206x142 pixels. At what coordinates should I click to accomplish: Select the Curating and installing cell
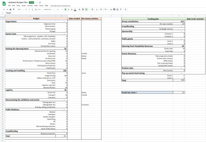pyautogui.click(x=31, y=70)
